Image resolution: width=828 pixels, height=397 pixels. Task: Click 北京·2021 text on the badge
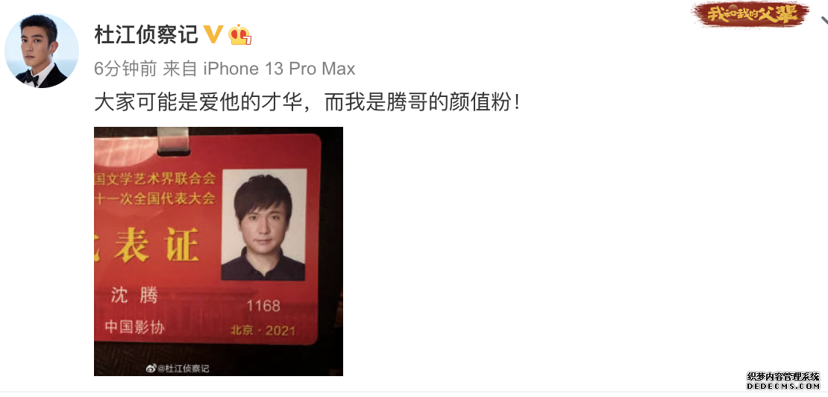tap(263, 331)
